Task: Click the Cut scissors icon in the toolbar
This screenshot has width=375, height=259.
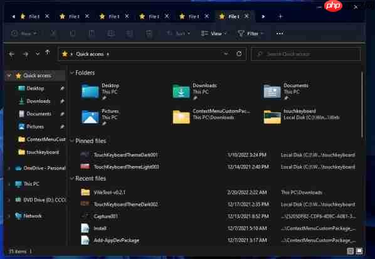Action: 53,33
